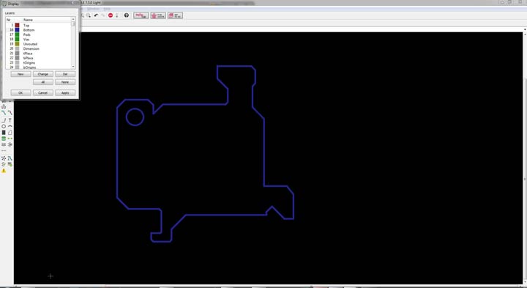The image size is (527, 288).
Task: Select layer 18 Vias row
Action: tap(38, 40)
